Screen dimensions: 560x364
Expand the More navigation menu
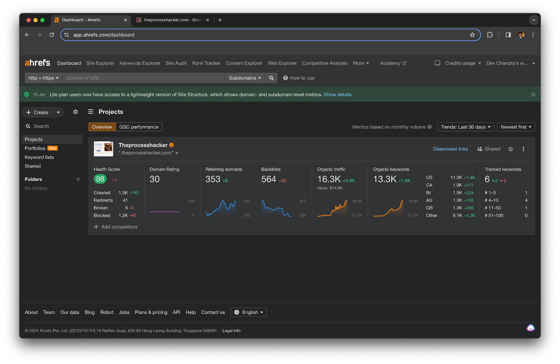(361, 63)
